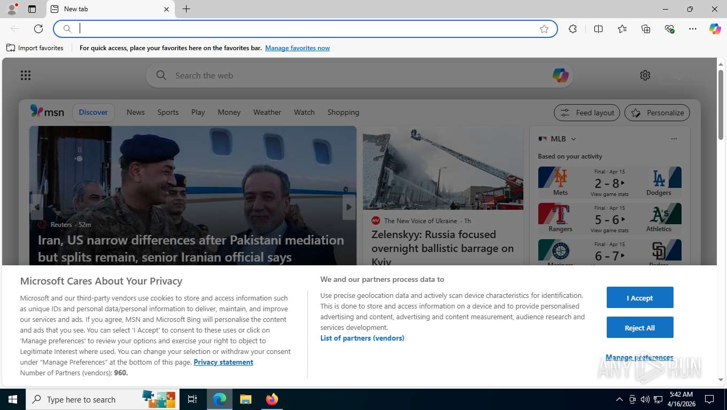Image resolution: width=727 pixels, height=410 pixels.
Task: Click the I Accept button
Action: (640, 297)
